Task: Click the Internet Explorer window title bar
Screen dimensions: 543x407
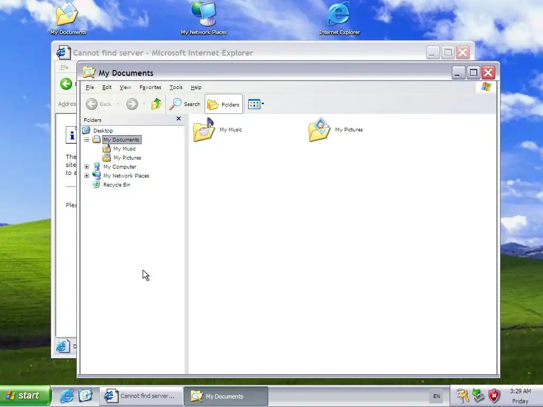Action: tap(242, 52)
